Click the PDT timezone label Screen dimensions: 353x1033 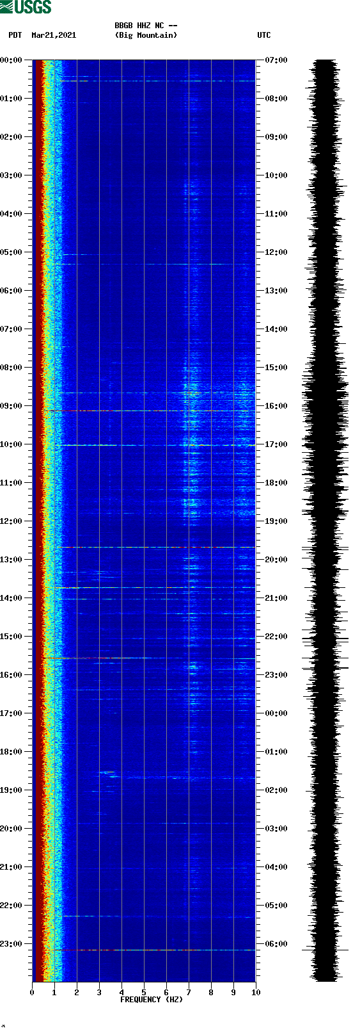[x=15, y=35]
